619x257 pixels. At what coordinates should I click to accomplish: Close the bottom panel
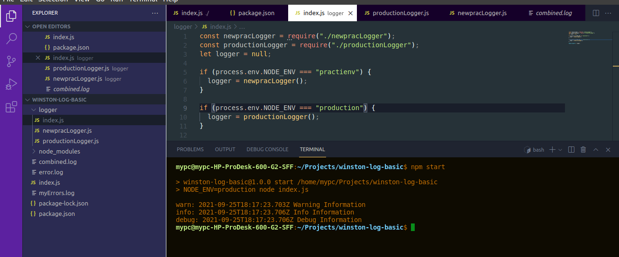coord(608,150)
